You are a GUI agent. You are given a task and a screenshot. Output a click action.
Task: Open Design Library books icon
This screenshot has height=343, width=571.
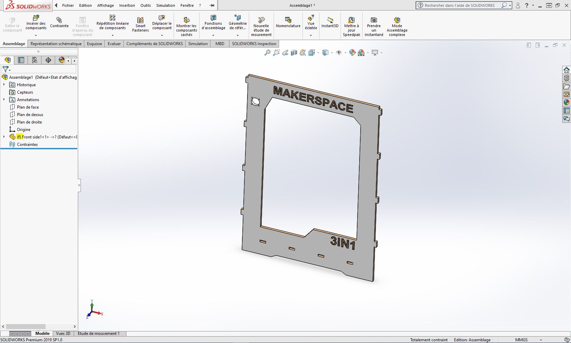pos(566,78)
